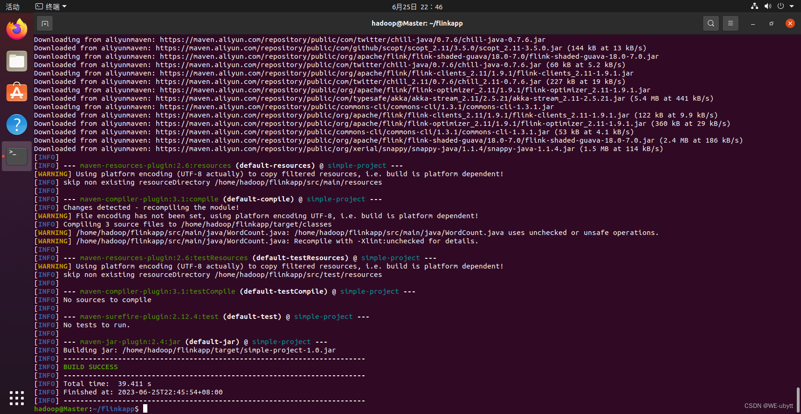Click the (default-test) text

tap(252, 317)
